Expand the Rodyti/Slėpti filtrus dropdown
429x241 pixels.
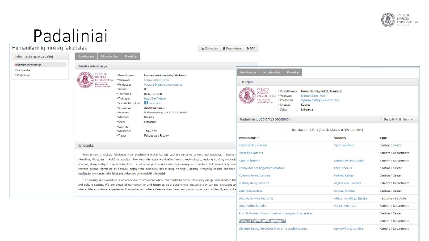pyautogui.click(x=398, y=120)
